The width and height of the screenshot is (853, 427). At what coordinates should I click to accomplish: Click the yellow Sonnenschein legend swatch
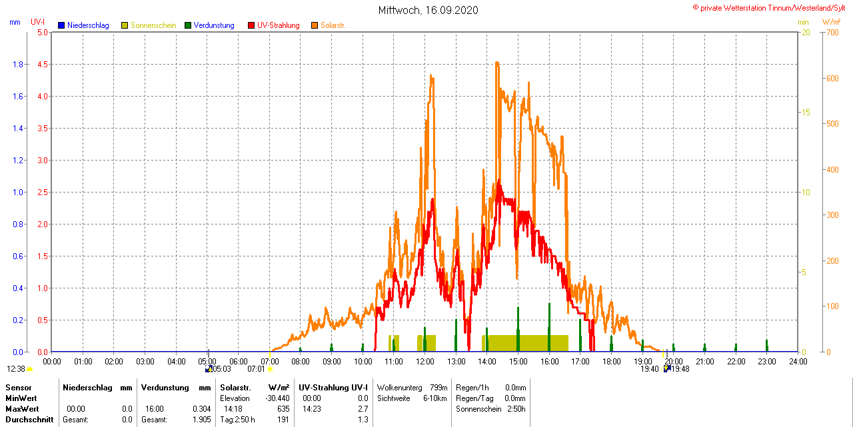(125, 25)
